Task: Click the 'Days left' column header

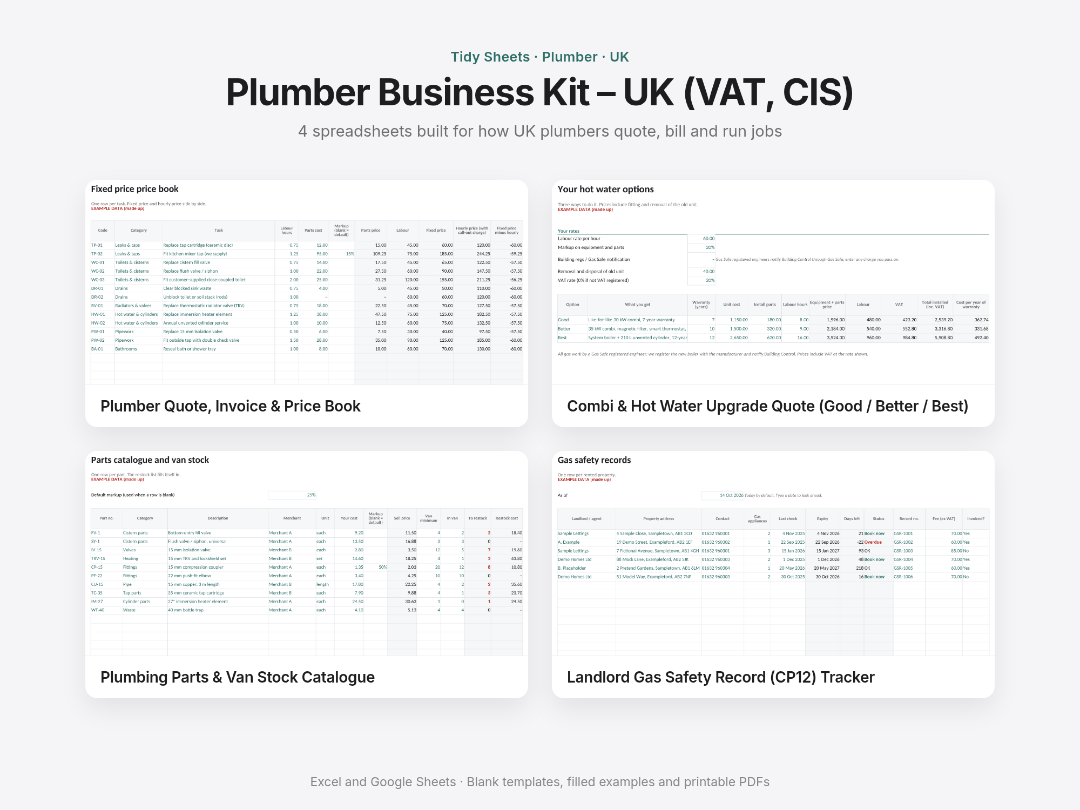Action: point(852,519)
